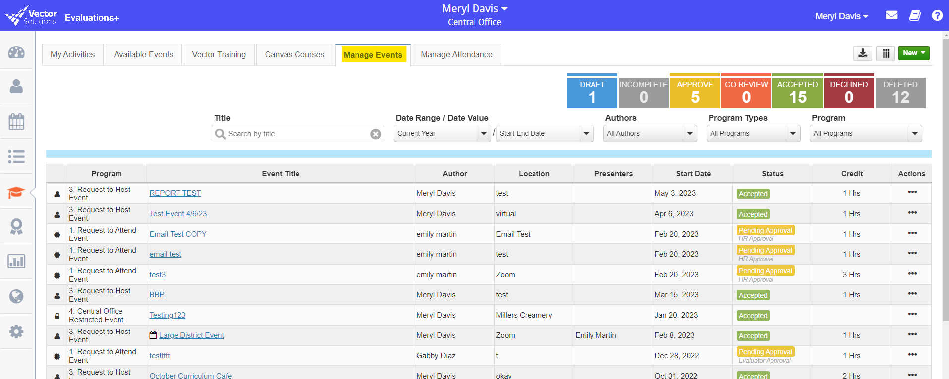Filter by the yellow APPROVE status tile
The image size is (949, 379).
695,92
